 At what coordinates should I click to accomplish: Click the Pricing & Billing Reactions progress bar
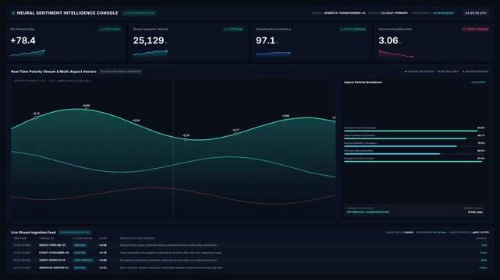[x=414, y=153]
